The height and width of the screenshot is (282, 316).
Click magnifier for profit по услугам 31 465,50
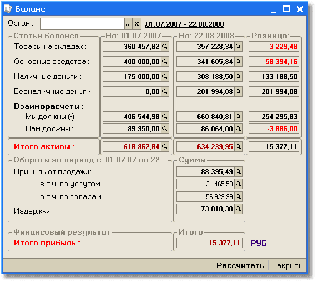click(x=238, y=184)
